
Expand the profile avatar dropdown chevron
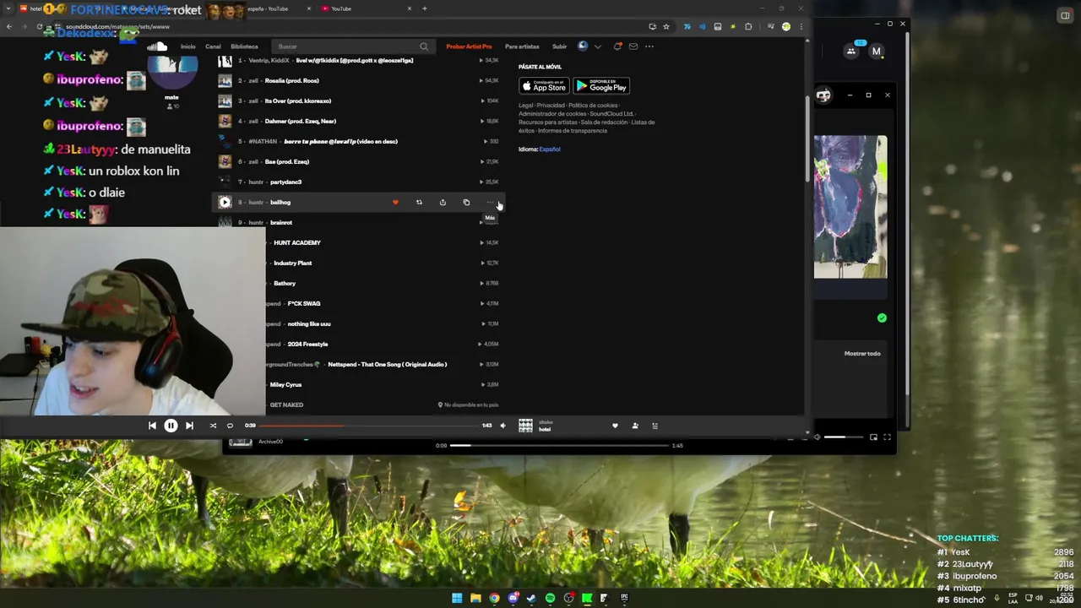[x=598, y=46]
